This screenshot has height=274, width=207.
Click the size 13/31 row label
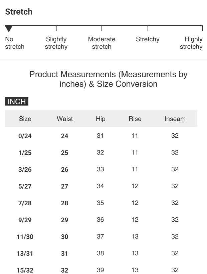click(x=25, y=254)
